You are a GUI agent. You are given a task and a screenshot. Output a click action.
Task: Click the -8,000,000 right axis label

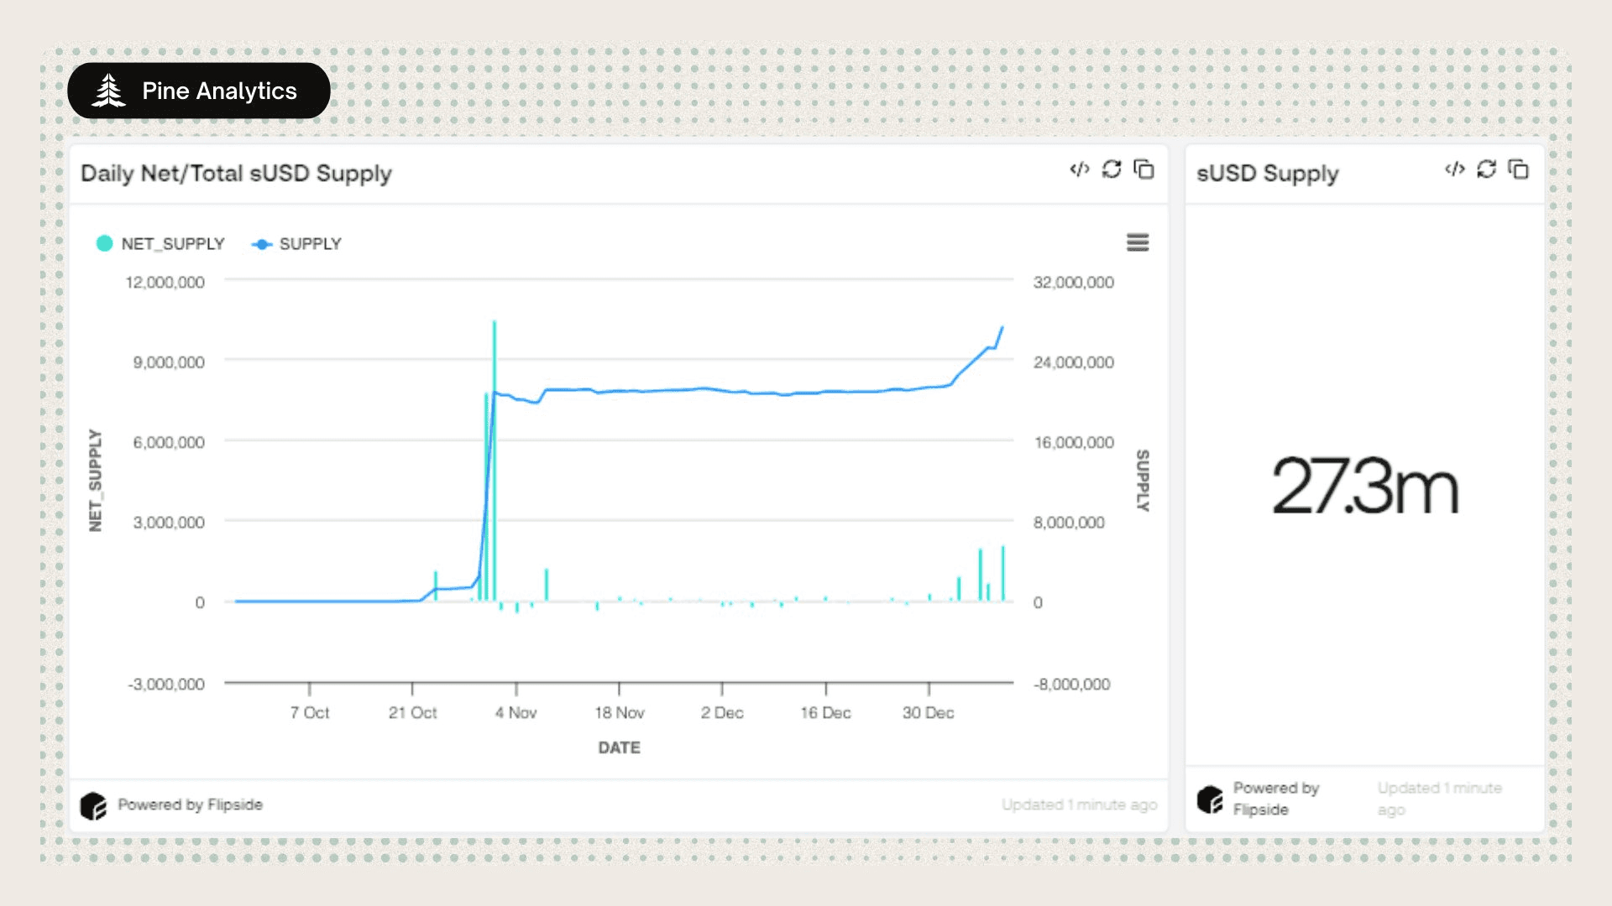(x=1071, y=684)
